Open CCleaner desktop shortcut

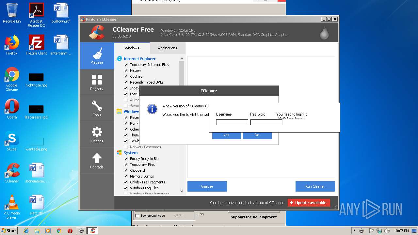point(12,173)
